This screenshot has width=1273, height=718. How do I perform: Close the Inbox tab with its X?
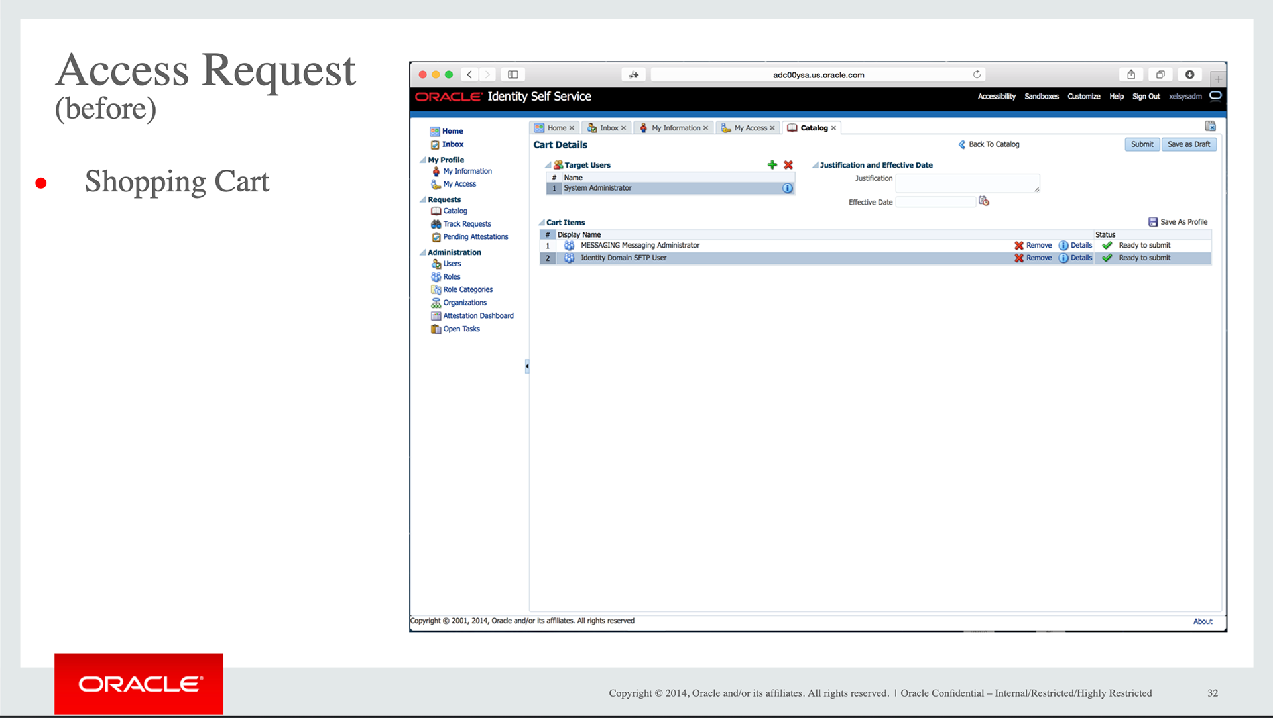point(623,128)
